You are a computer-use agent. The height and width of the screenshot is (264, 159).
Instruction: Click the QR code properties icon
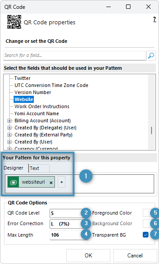pos(14,22)
